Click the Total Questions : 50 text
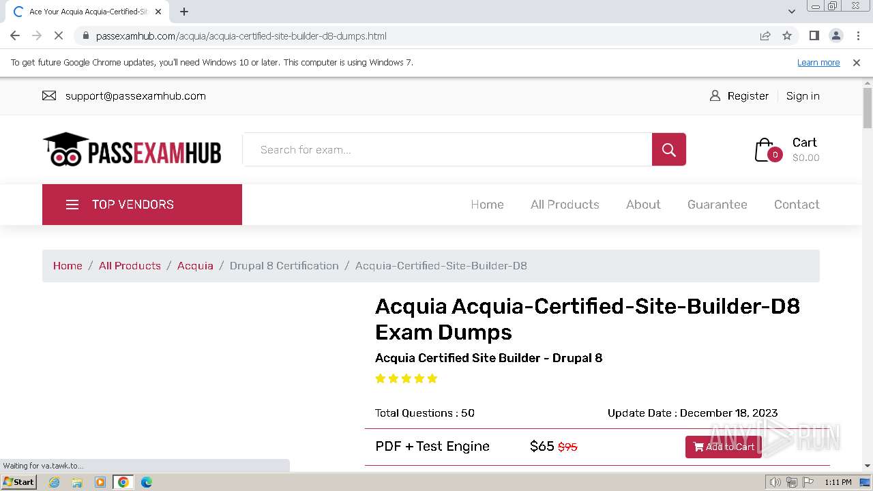This screenshot has width=873, height=491. point(425,413)
